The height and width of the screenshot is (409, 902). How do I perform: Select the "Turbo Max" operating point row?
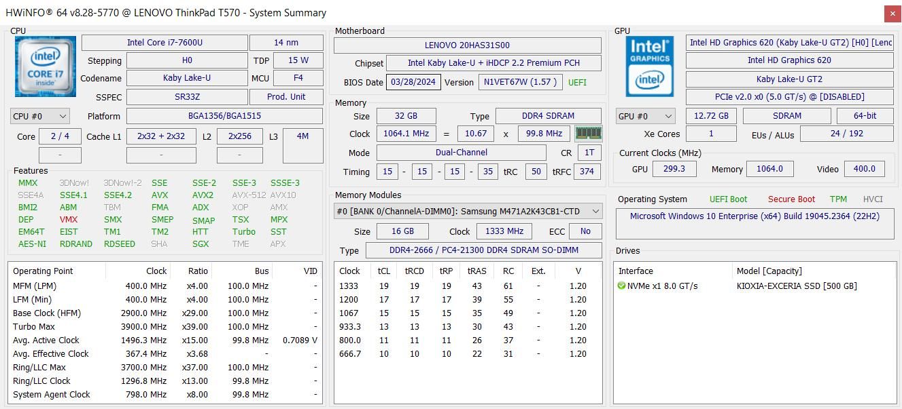165,326
